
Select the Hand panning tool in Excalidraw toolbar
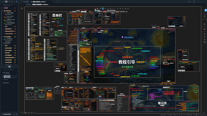coord(100,9)
